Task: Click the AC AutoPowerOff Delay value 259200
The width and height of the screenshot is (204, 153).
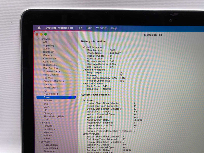Action: pyautogui.click(x=138, y=120)
